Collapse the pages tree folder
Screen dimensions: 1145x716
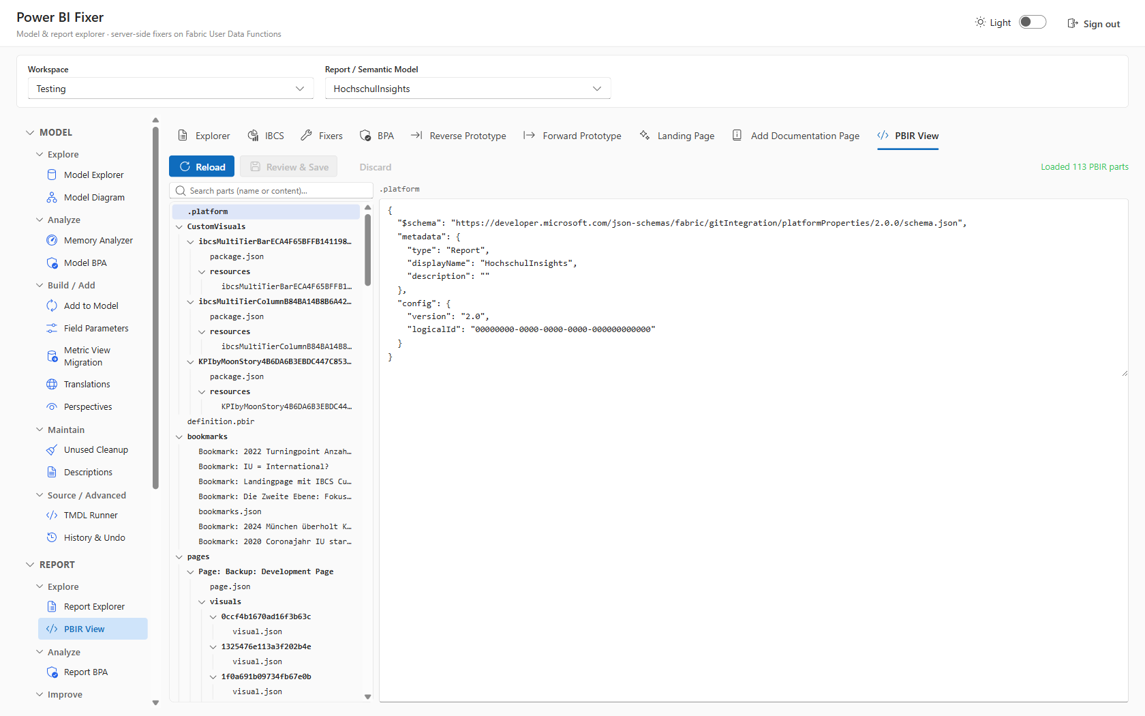click(x=179, y=556)
